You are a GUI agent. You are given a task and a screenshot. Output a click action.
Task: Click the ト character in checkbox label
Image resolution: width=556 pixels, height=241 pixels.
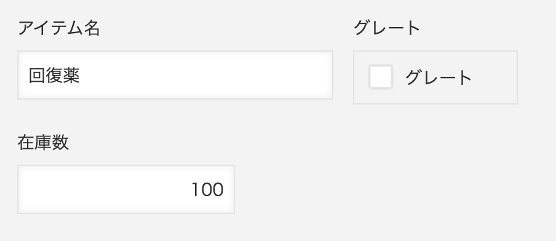coord(464,77)
